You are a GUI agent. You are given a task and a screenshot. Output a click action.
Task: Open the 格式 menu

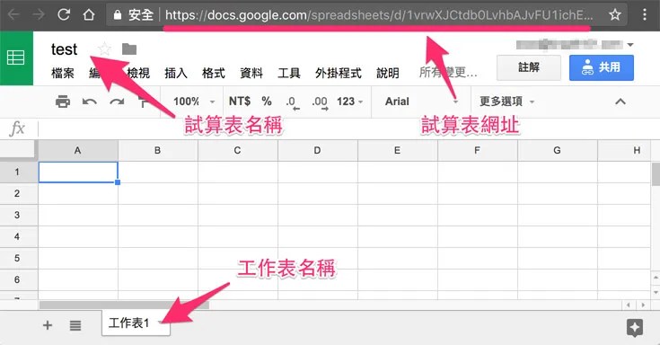(x=214, y=74)
